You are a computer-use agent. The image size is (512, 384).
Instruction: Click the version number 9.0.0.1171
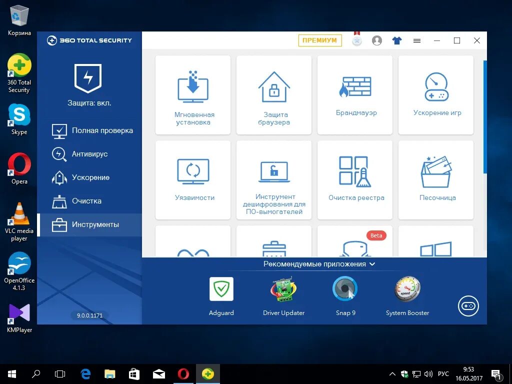90,315
